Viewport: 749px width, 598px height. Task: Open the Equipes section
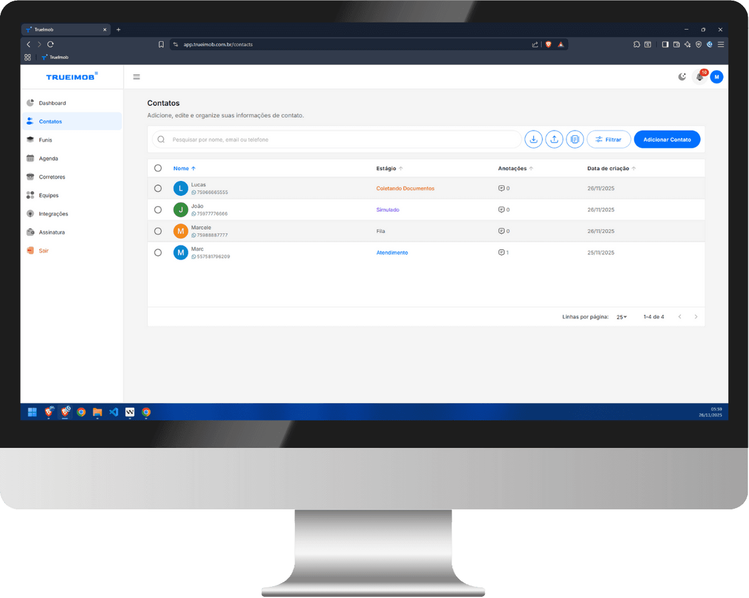(x=48, y=195)
